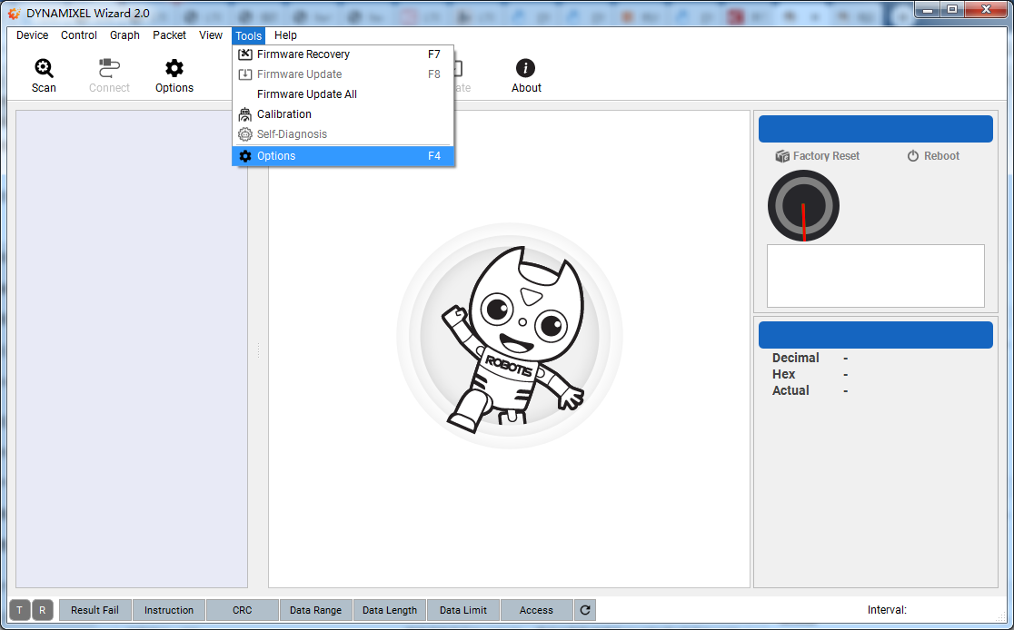Open the Graph menu
1014x630 pixels.
pos(124,35)
